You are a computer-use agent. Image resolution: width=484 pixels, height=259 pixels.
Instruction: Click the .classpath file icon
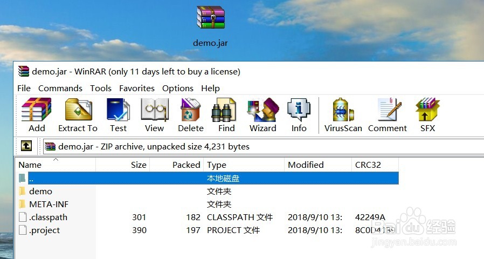point(23,217)
